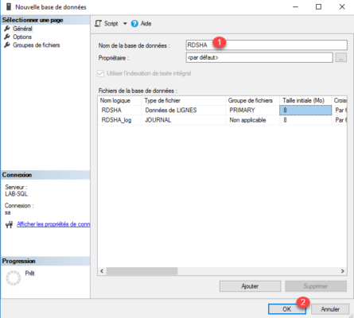
Task: Click the Propriétaire field showing par défaut
Action: click(259, 57)
